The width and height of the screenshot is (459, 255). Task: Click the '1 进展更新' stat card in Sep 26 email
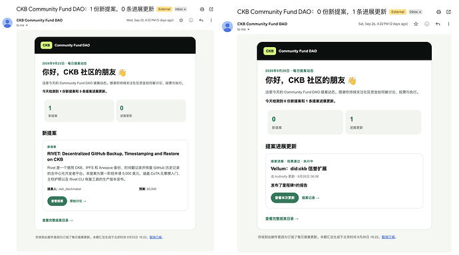(x=383, y=122)
